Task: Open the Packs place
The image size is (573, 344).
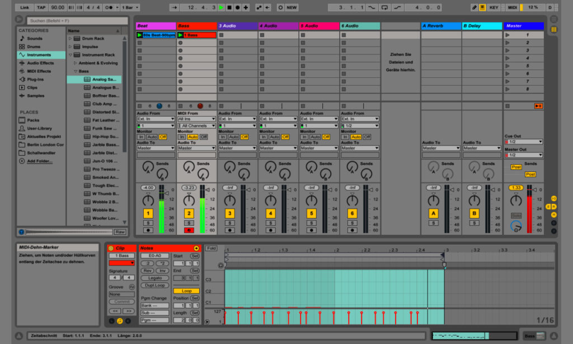Action: (33, 120)
